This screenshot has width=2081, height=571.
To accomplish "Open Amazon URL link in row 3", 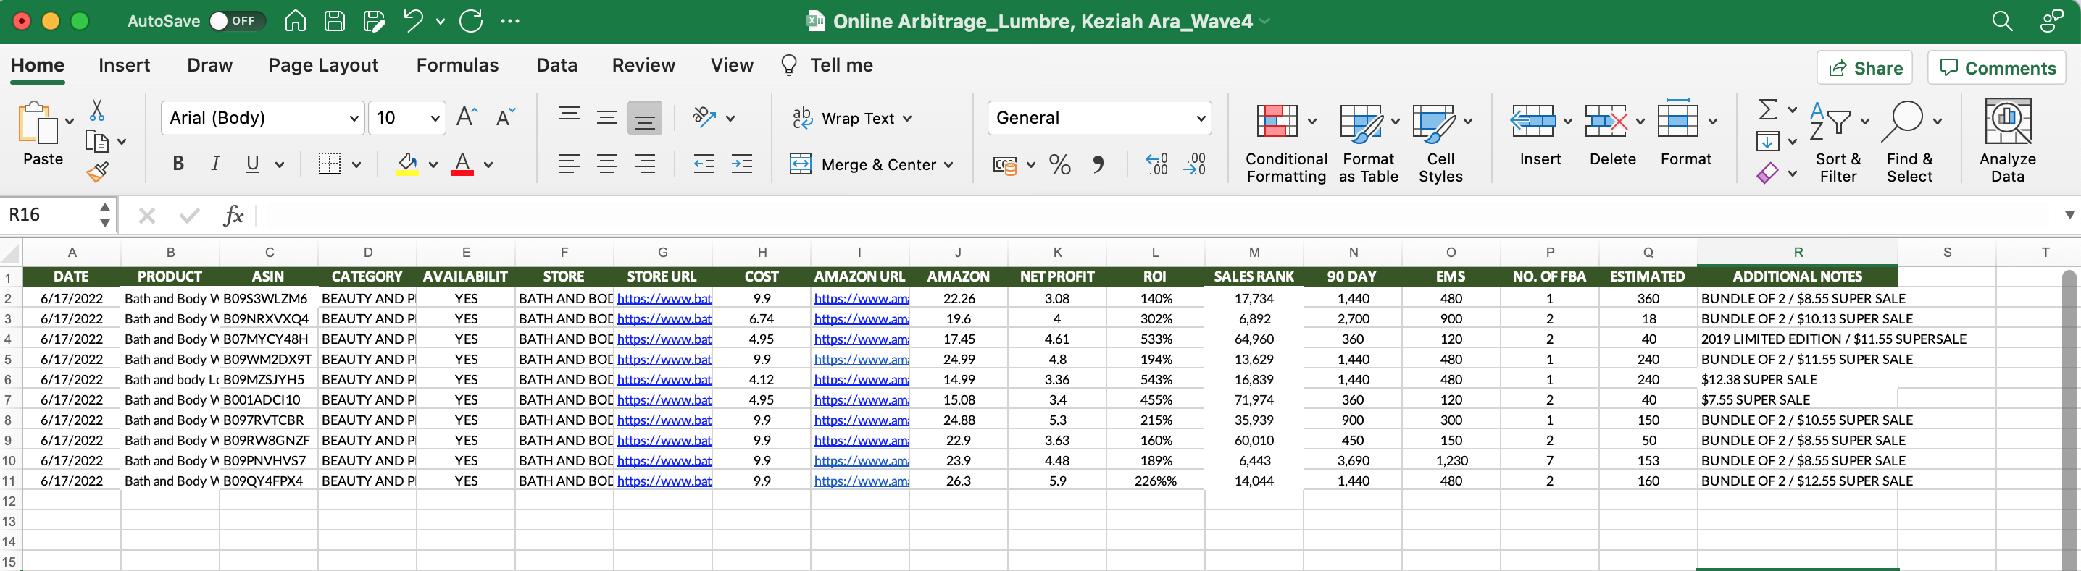I will pyautogui.click(x=861, y=318).
